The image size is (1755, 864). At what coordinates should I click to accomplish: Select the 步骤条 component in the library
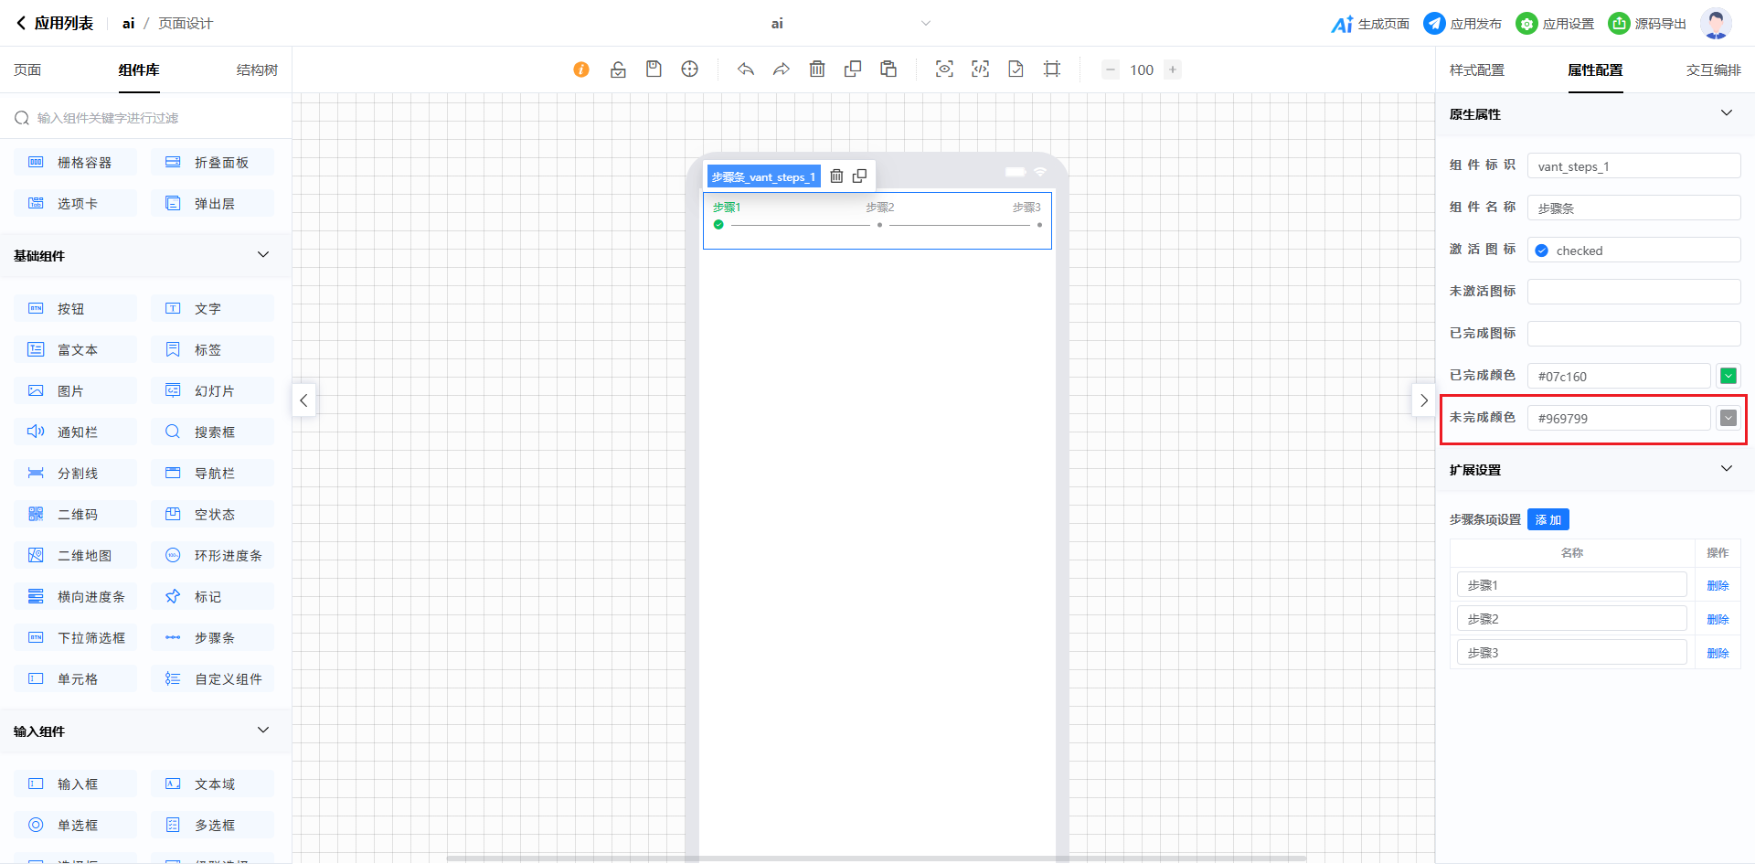pos(214,638)
